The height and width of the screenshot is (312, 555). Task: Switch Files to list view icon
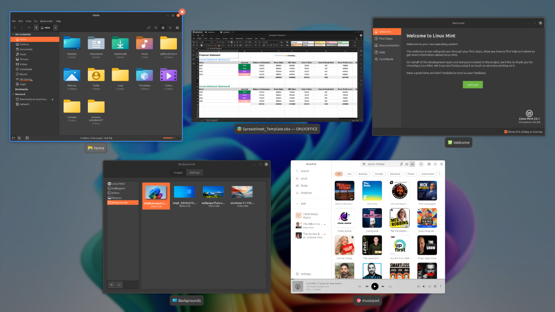(x=170, y=28)
